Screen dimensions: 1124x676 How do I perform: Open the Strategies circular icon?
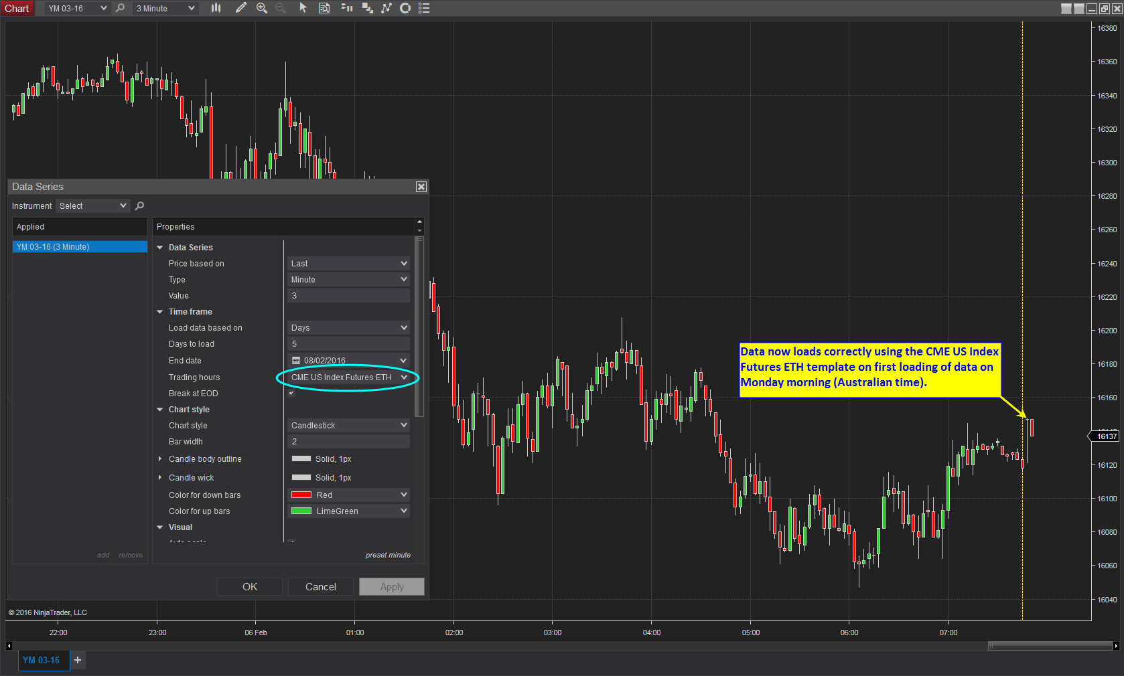[x=405, y=8]
